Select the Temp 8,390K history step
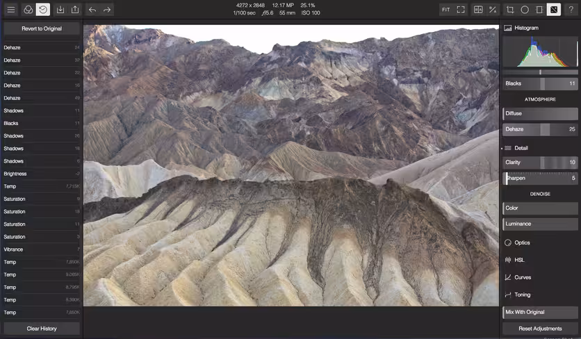This screenshot has width=581, height=339. tap(42, 299)
